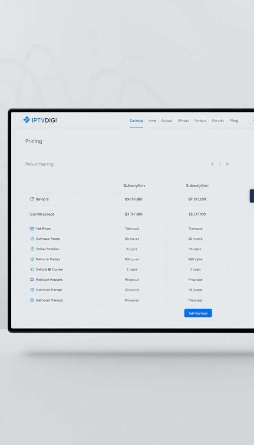Click the €5.377.100 price in Cornilitsgrace row

(197, 214)
